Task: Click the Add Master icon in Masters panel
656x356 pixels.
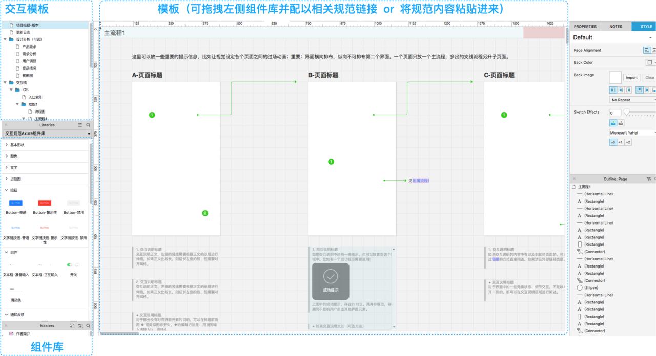Action: (72, 326)
